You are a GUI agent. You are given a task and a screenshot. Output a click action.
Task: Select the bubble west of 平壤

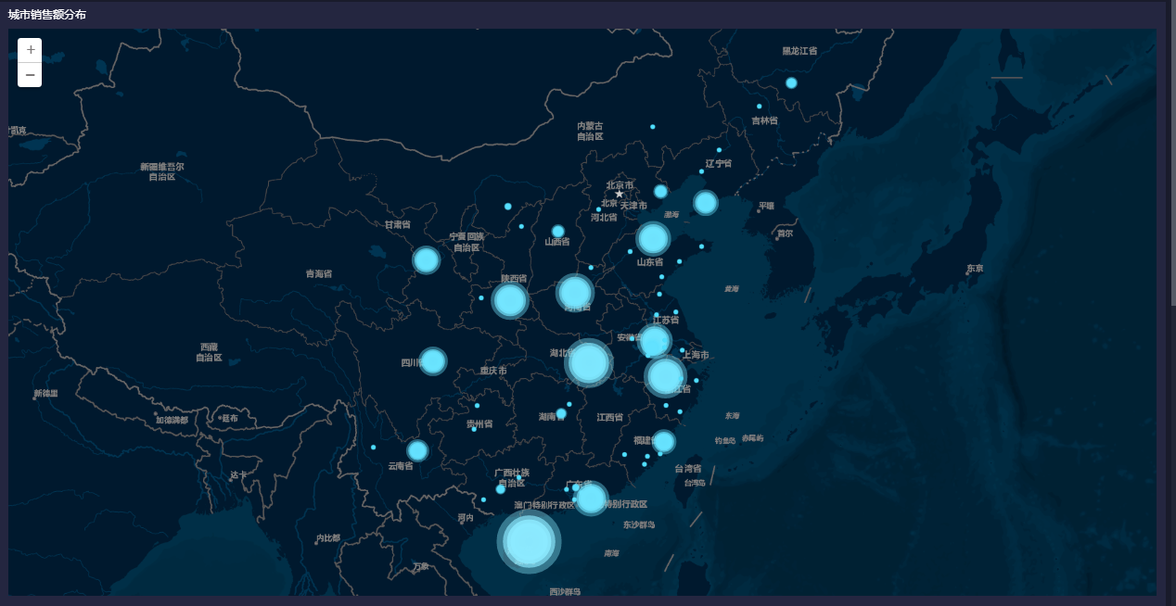click(706, 202)
